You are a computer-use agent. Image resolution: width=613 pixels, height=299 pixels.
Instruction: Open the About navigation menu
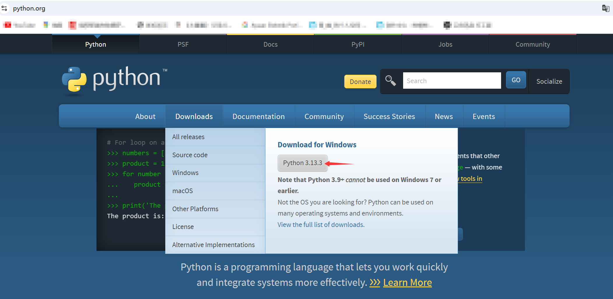point(145,116)
